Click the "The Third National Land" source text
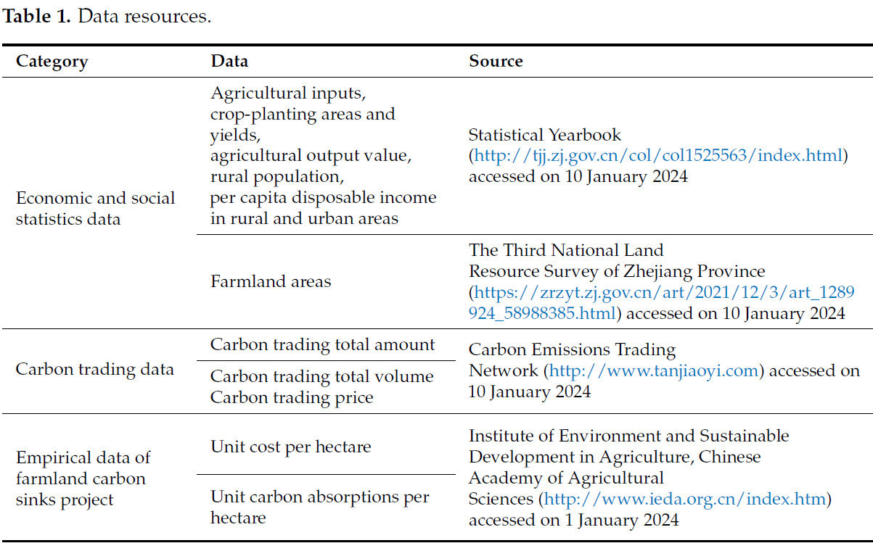The width and height of the screenshot is (873, 543). pyautogui.click(x=566, y=251)
